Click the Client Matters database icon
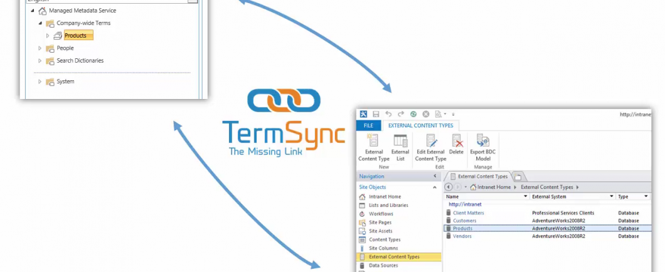Image resolution: width=665 pixels, height=272 pixels. click(x=449, y=212)
